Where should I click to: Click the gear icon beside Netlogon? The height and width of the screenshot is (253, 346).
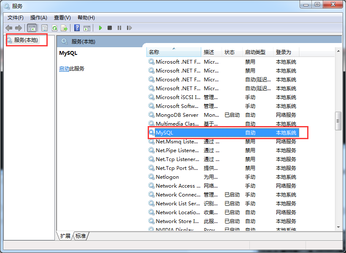coord(151,177)
